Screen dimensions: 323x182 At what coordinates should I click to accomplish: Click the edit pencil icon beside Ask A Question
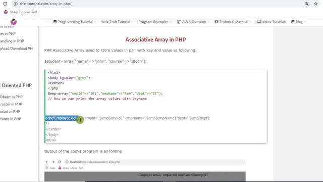pos(179,22)
